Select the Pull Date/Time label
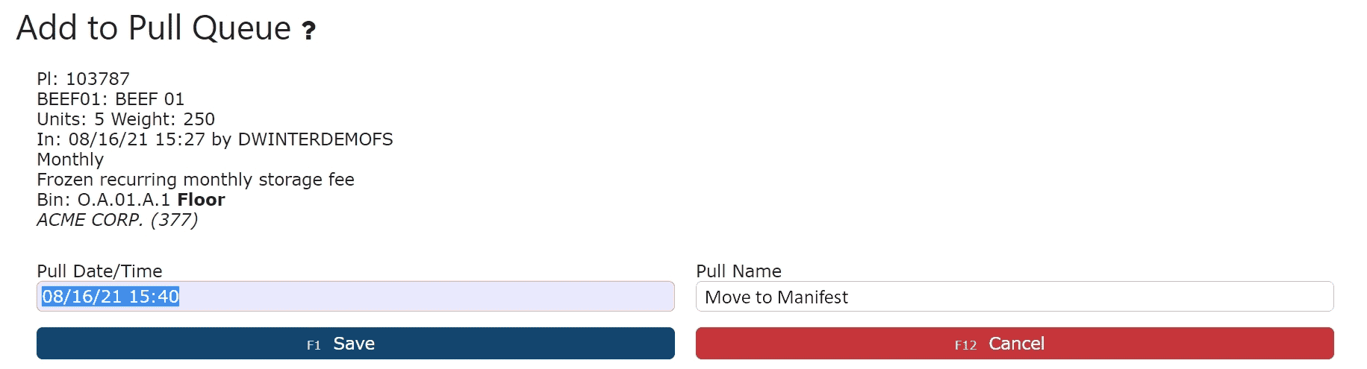This screenshot has width=1367, height=369. pyautogui.click(x=99, y=271)
